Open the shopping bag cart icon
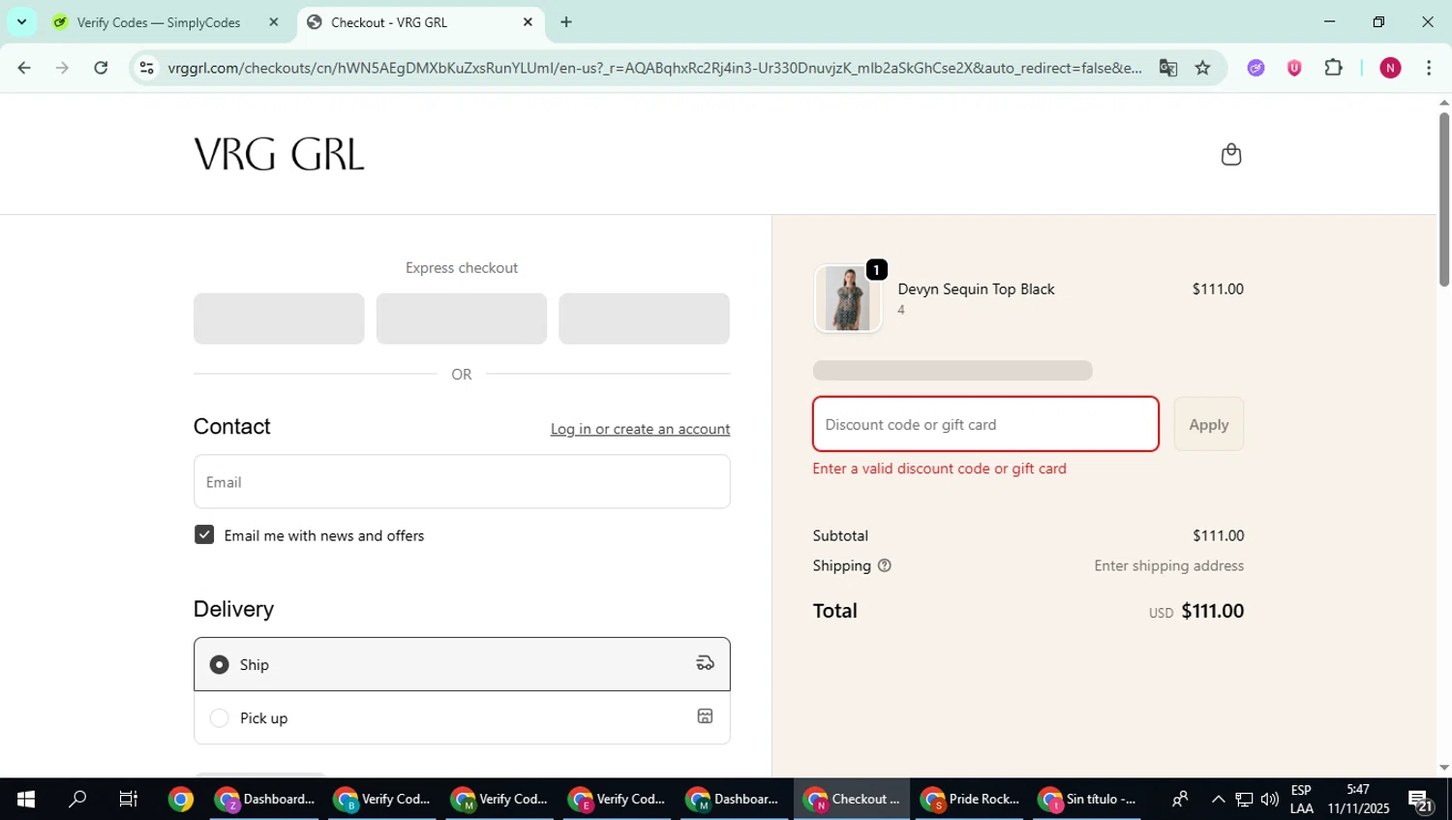Screen dimensions: 1452x820 click(x=1230, y=155)
